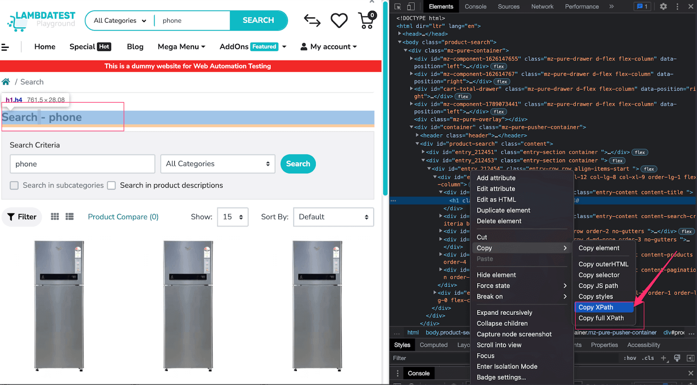
Task: Open the wishlist heart icon
Action: click(x=339, y=20)
